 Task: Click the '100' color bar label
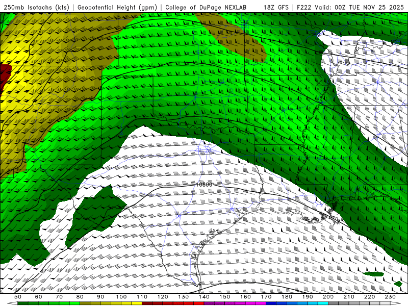point(121,297)
